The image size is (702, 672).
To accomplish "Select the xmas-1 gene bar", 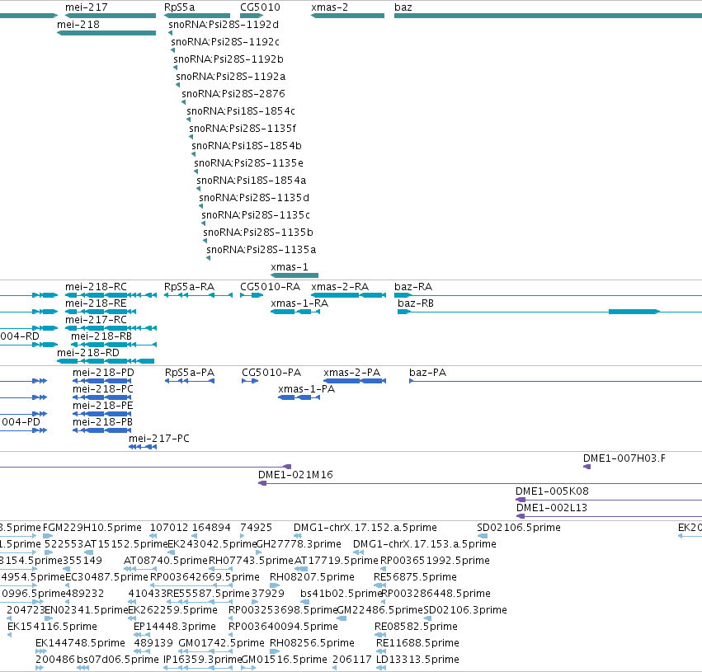I will coord(294,275).
